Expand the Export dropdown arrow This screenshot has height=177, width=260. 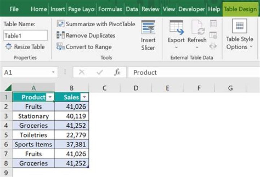pos(177,47)
